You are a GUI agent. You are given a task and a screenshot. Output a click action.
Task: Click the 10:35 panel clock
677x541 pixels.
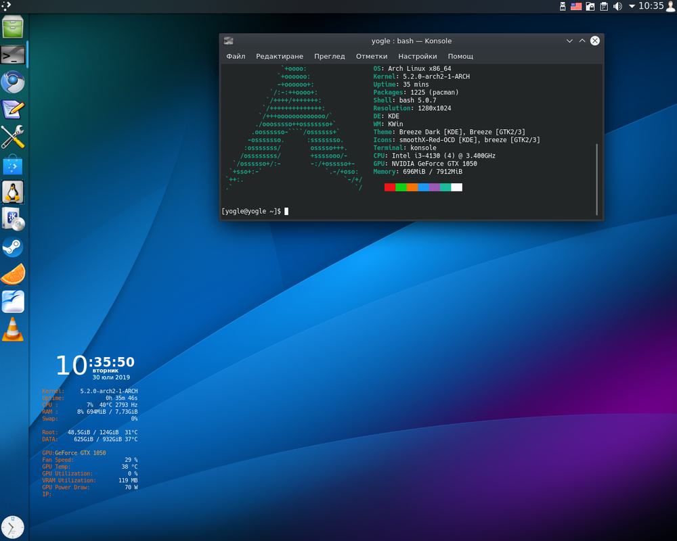[651, 6]
